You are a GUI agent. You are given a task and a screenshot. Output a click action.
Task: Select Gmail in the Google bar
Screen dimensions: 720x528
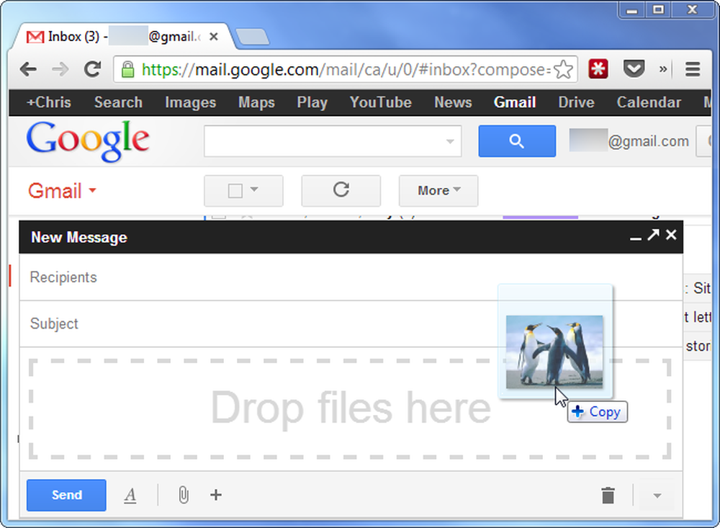click(x=515, y=102)
